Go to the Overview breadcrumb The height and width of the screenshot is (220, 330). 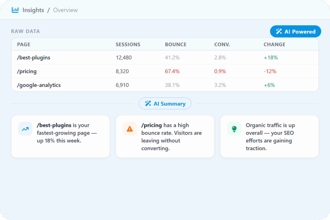coord(65,10)
